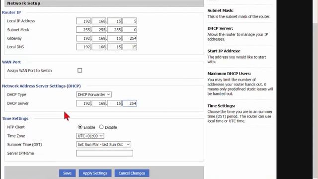Click the last octet of Local DNS
This screenshot has height=179, width=318.
(x=130, y=47)
